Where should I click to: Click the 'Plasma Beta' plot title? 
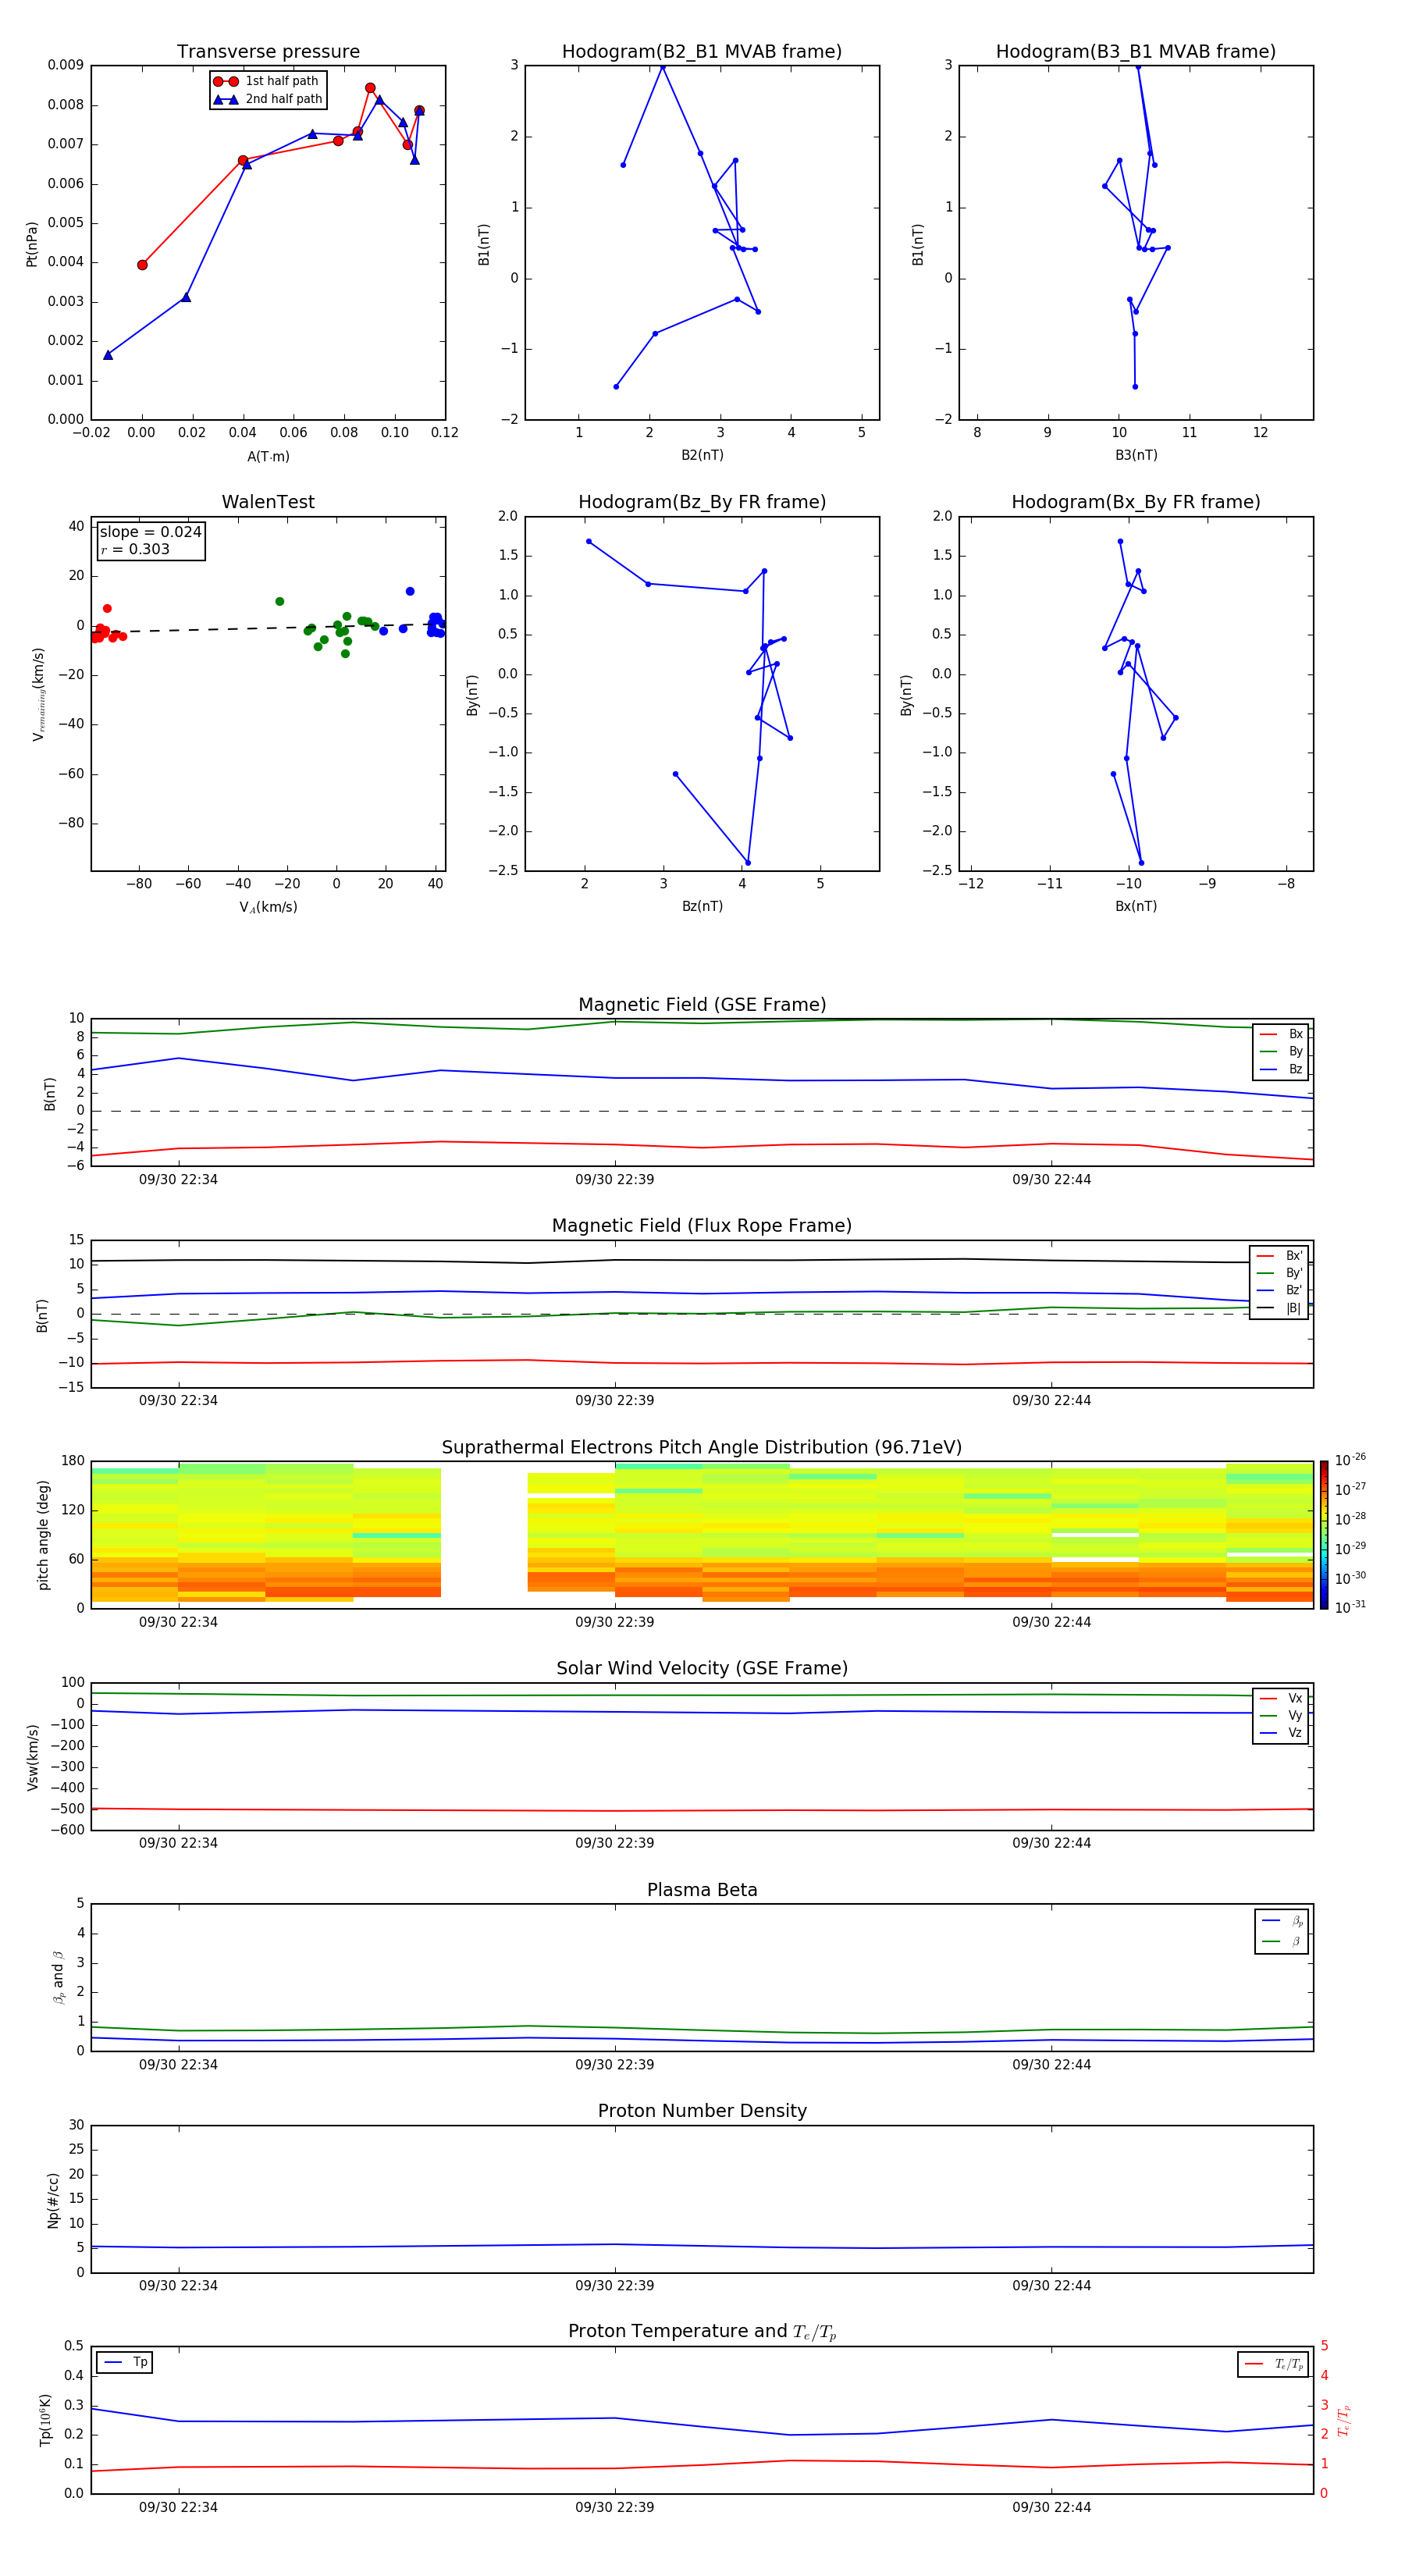click(702, 1891)
